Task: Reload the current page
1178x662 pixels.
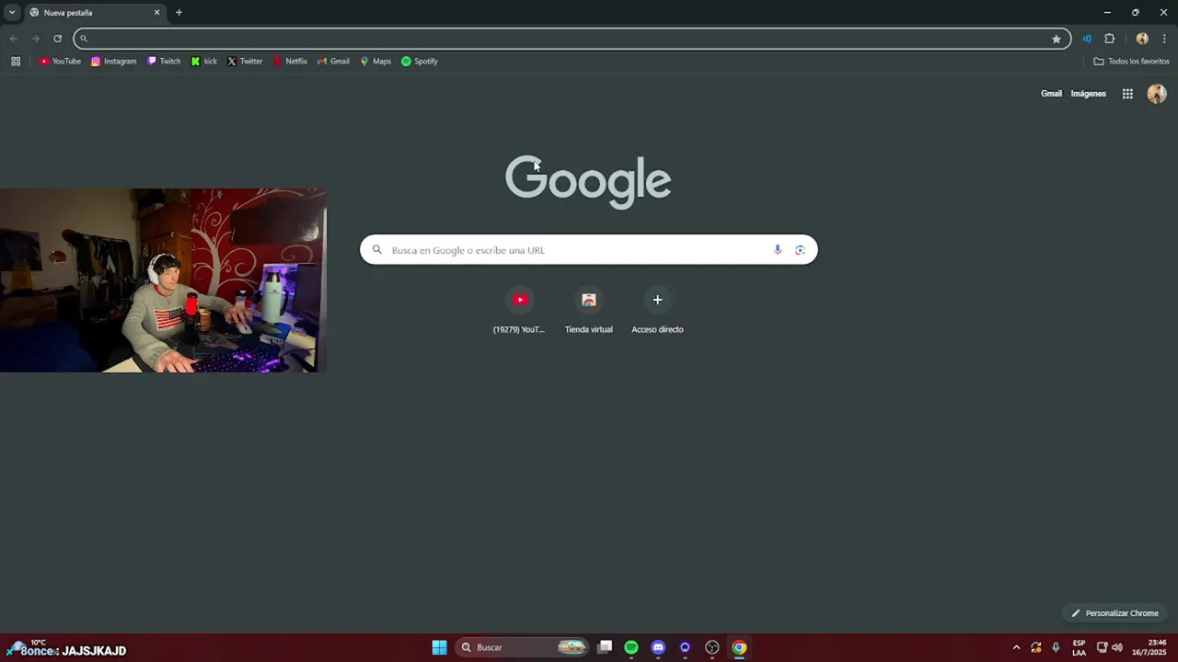Action: tap(57, 39)
